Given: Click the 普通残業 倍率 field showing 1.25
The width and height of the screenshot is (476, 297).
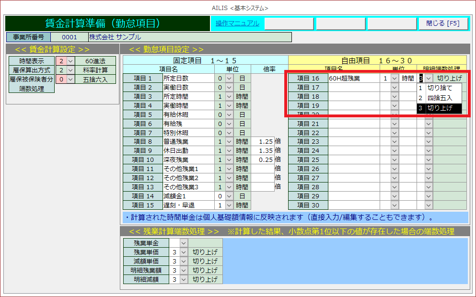Looking at the screenshot, I should coord(263,142).
